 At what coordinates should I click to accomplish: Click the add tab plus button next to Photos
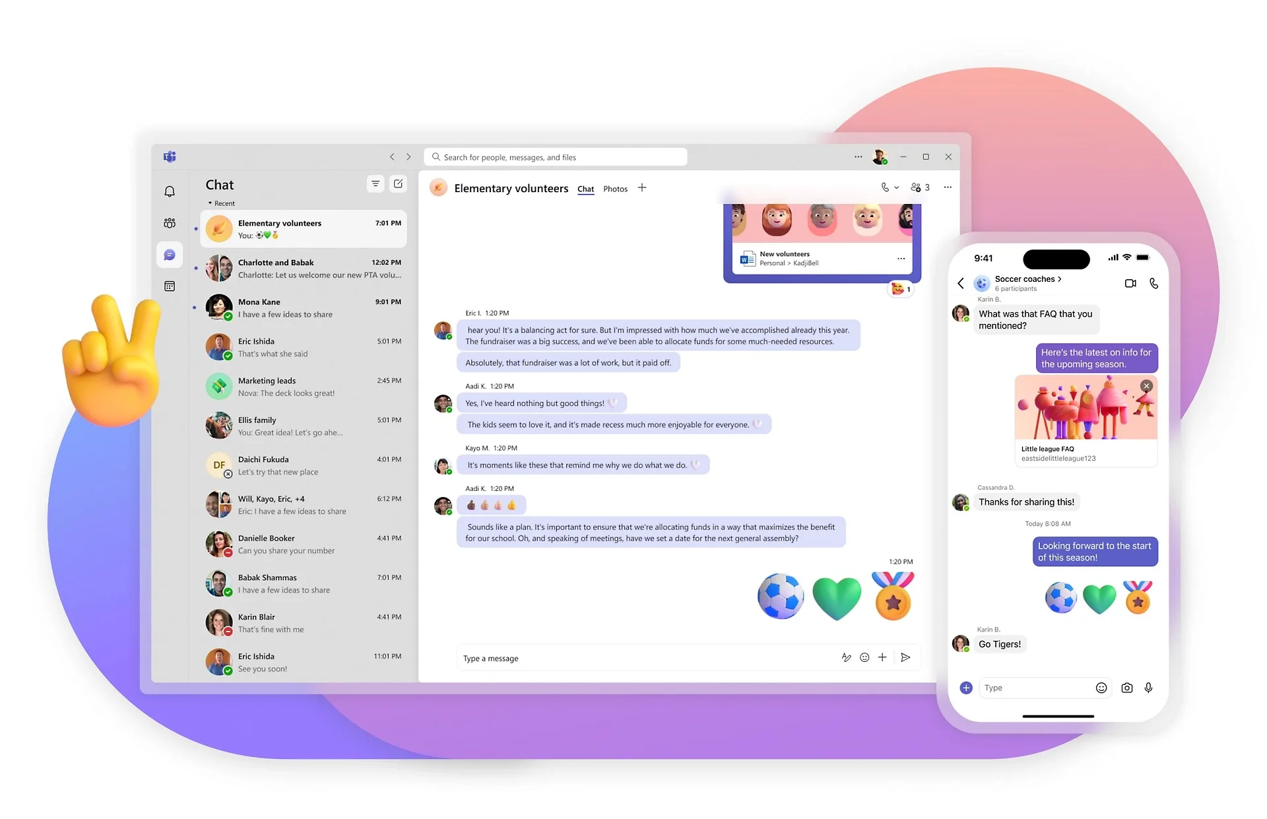coord(643,188)
